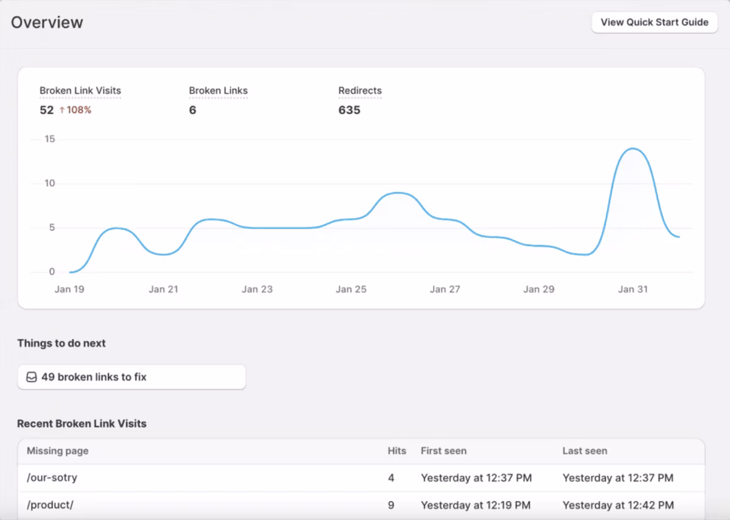The width and height of the screenshot is (730, 520).
Task: Click the First seen column header
Action: pyautogui.click(x=443, y=451)
